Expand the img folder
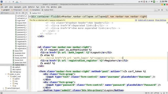This screenshot has width=168, height=94. 11,84
